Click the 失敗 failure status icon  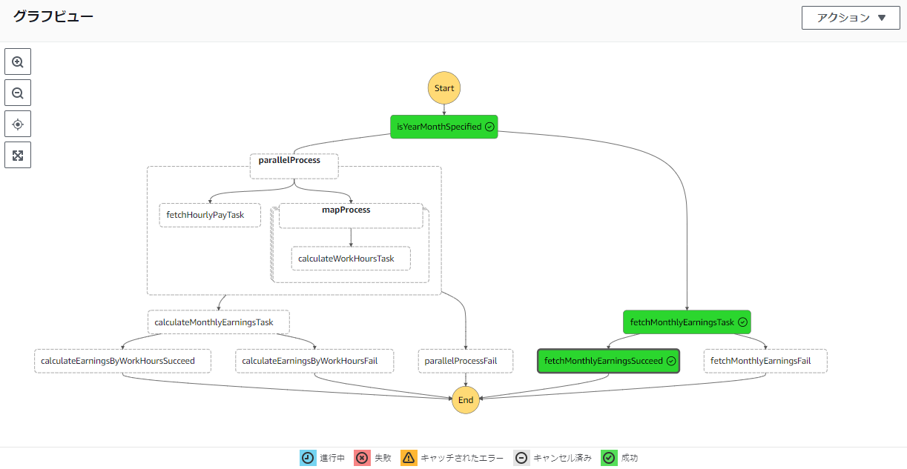point(361,458)
